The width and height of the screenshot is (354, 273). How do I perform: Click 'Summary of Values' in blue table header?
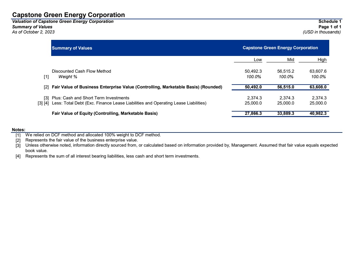click(x=72, y=48)
